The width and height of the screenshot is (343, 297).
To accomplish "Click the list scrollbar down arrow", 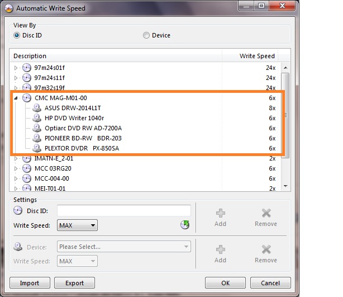I will point(285,186).
